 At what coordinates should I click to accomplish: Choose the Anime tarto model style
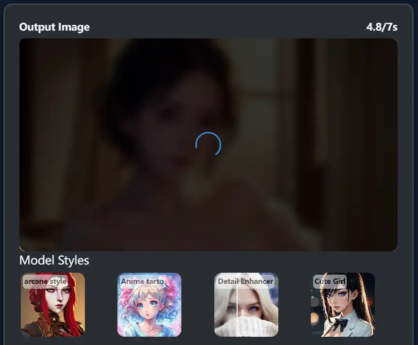(149, 305)
